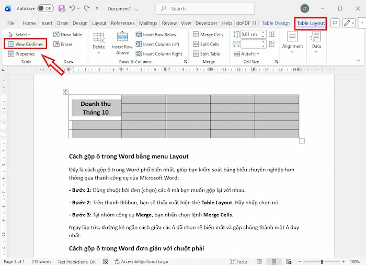
Task: Click Text Predictions: On status
Action: pos(76,262)
